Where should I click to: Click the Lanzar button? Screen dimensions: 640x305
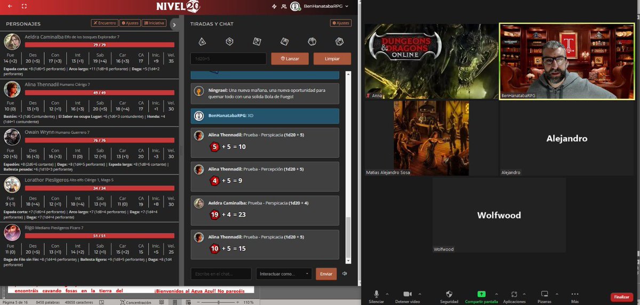(290, 59)
